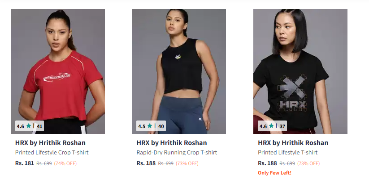This screenshot has height=183, width=369.
Task: Click the (74% OFF) discount label
Action: coord(65,163)
